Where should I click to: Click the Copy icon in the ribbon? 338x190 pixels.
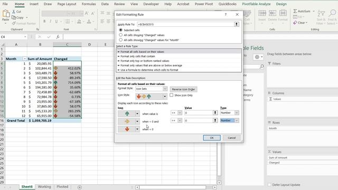click(x=14, y=17)
